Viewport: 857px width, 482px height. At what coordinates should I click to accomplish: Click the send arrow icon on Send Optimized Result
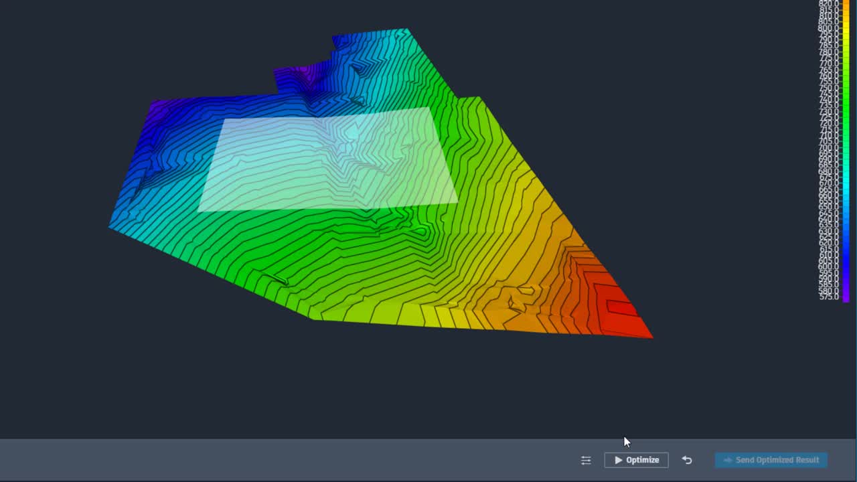tap(728, 460)
